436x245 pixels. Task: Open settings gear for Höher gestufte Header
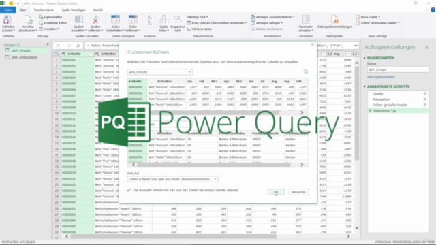click(425, 105)
